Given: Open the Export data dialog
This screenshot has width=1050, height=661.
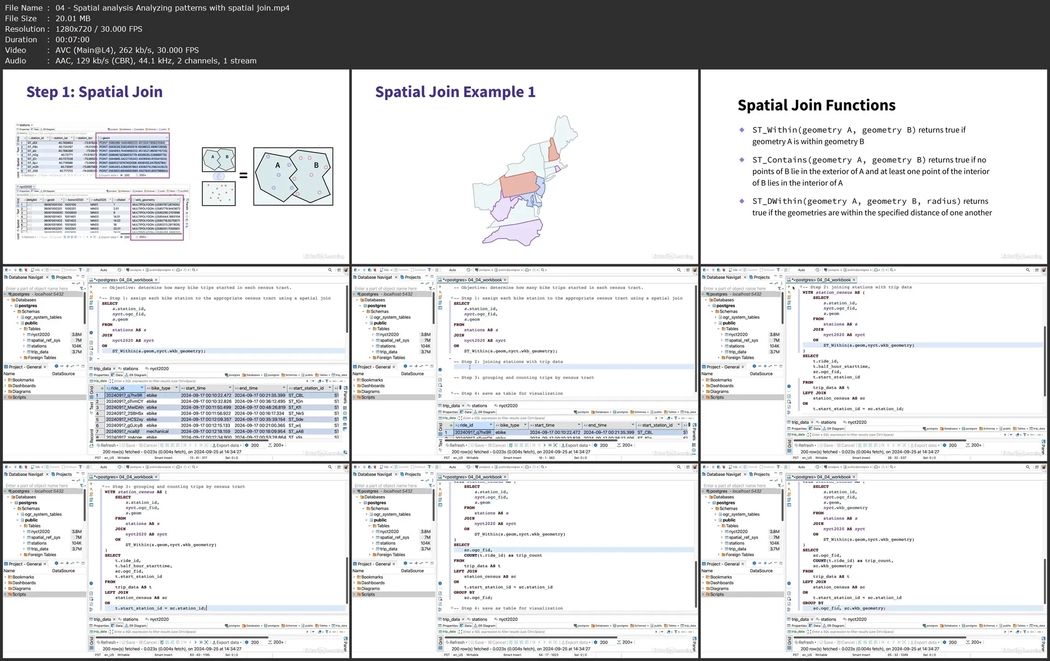Looking at the screenshot, I should tap(227, 445).
